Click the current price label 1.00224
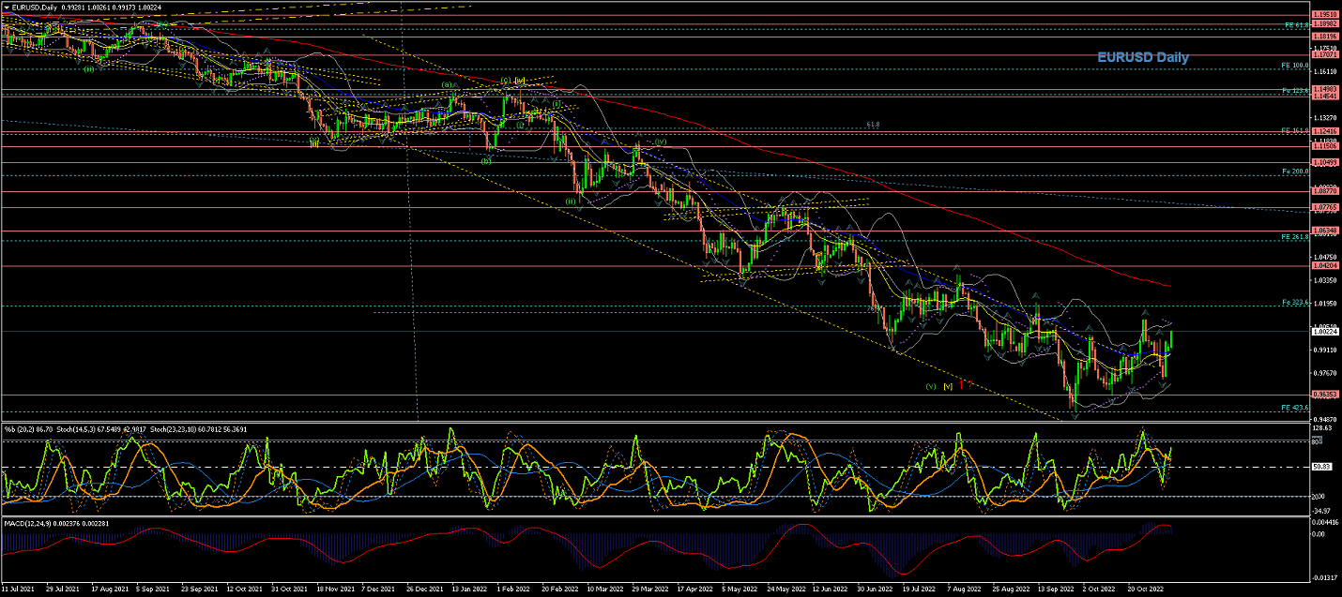1342x597 pixels. pyautogui.click(x=1325, y=332)
